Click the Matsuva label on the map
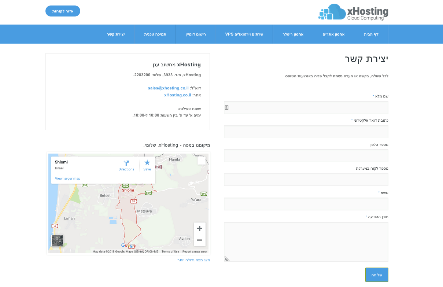 pos(144,211)
